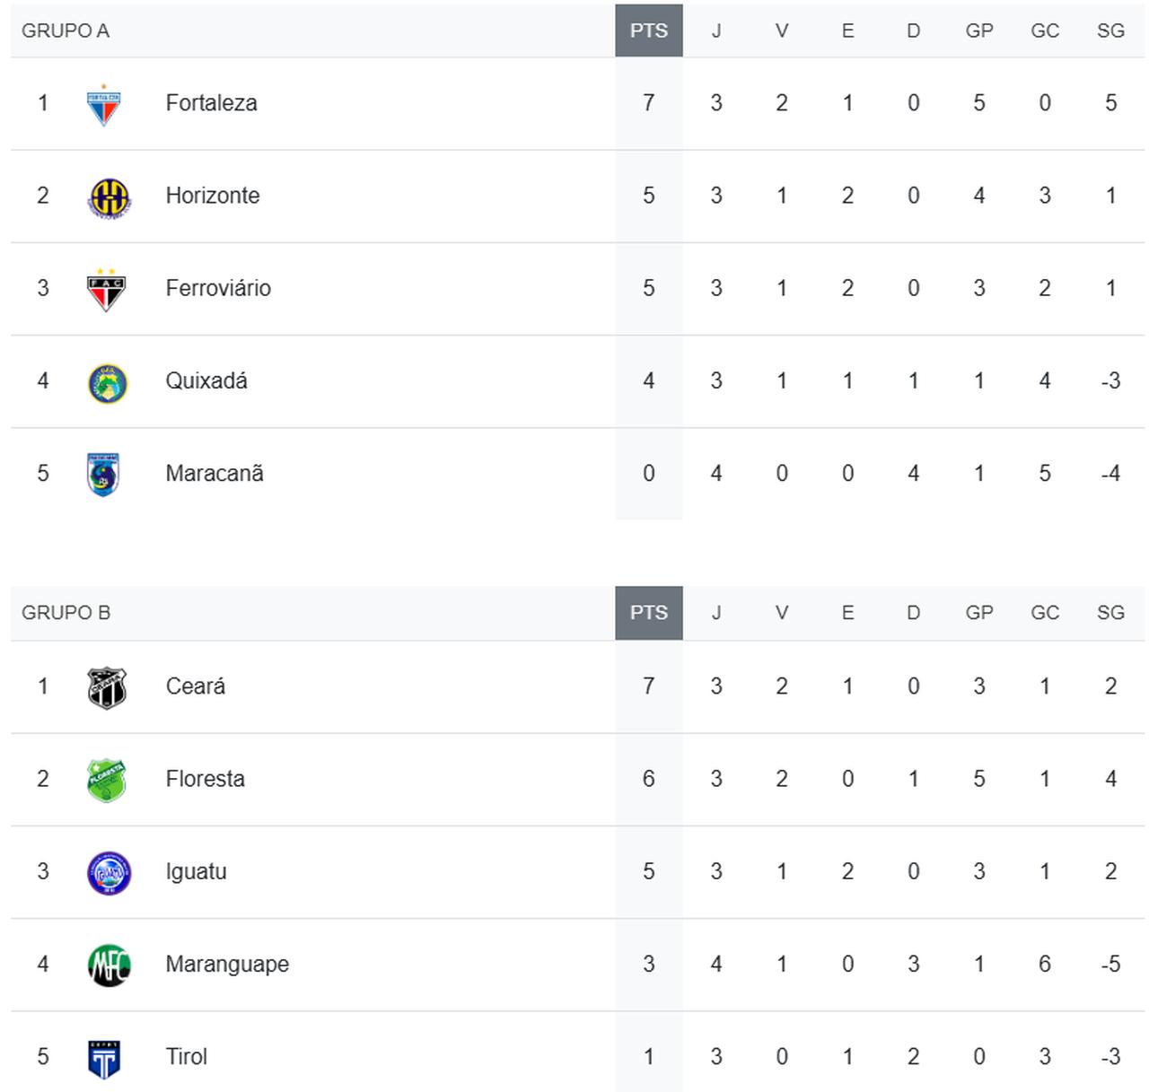This screenshot has height=1092, width=1149.
Task: Click the GRUPO B table heading
Action: 66,613
